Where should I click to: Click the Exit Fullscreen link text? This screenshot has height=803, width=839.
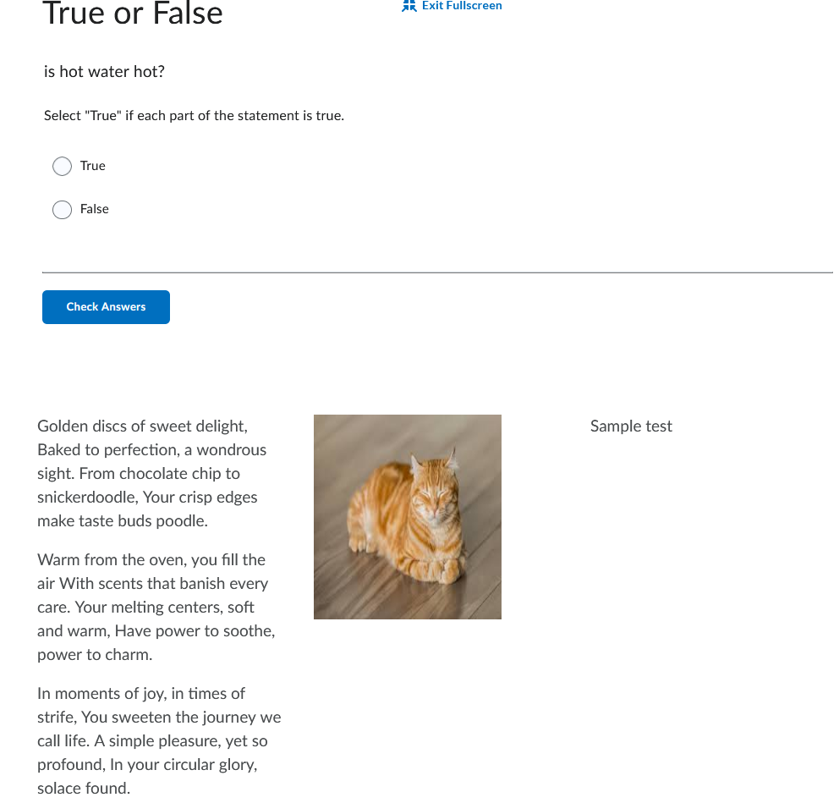coord(462,5)
